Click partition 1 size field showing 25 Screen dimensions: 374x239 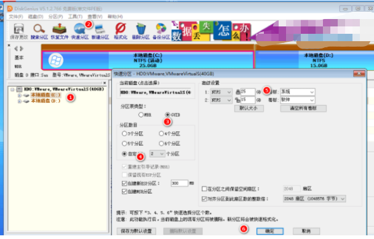click(248, 92)
